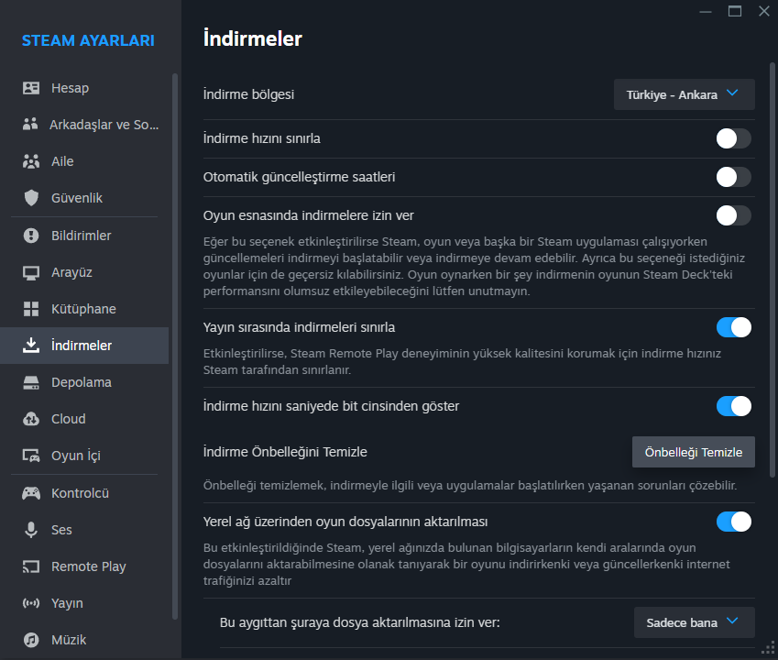Go to Güvenlik settings
The width and height of the screenshot is (778, 660).
(x=84, y=198)
